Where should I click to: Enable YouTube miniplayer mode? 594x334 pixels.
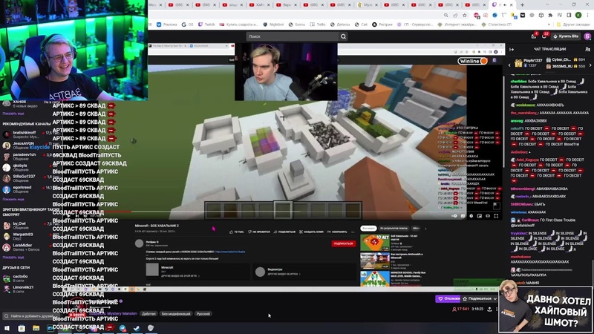pos(480,216)
